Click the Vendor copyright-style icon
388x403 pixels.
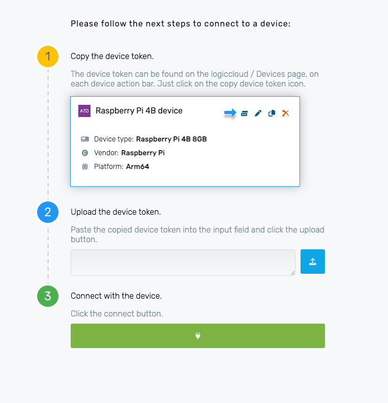[x=84, y=153]
